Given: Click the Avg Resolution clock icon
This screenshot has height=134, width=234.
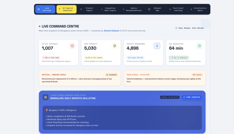Looking at the screenshot, I should [199, 46].
